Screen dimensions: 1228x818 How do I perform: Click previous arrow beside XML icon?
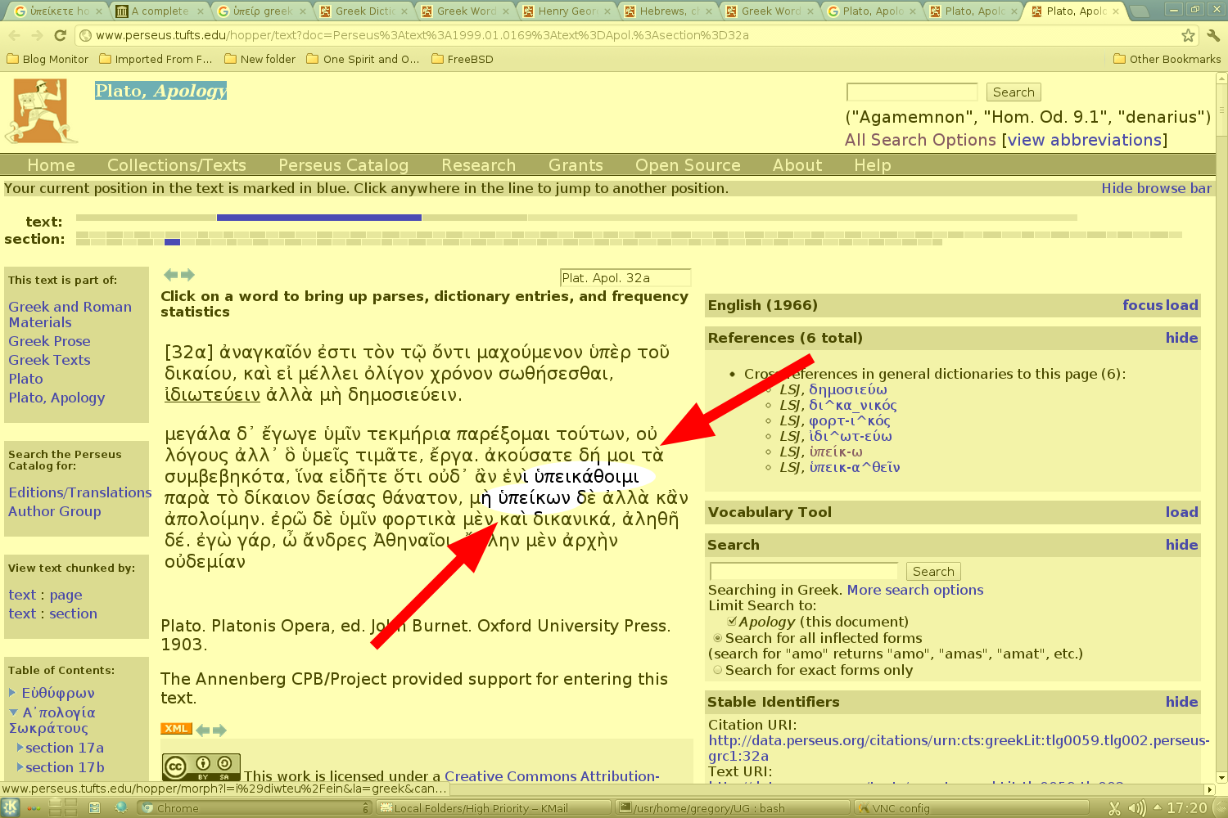click(x=203, y=730)
